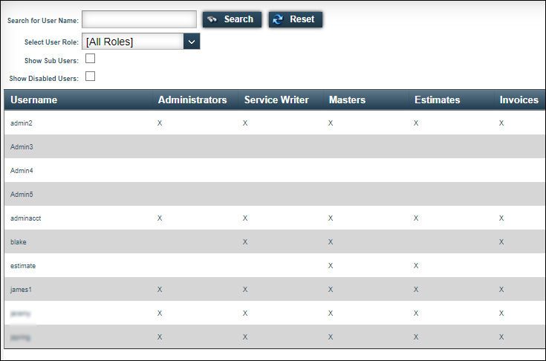Click blake's Masters X mark
The image size is (546, 361).
click(331, 242)
